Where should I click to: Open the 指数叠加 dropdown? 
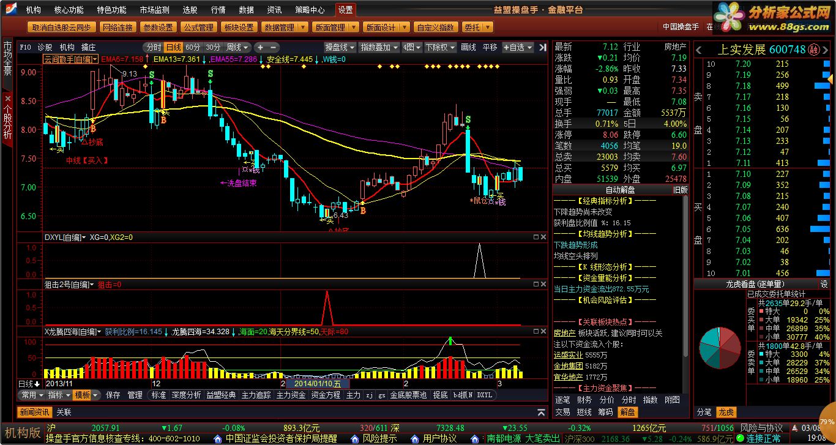(x=379, y=47)
